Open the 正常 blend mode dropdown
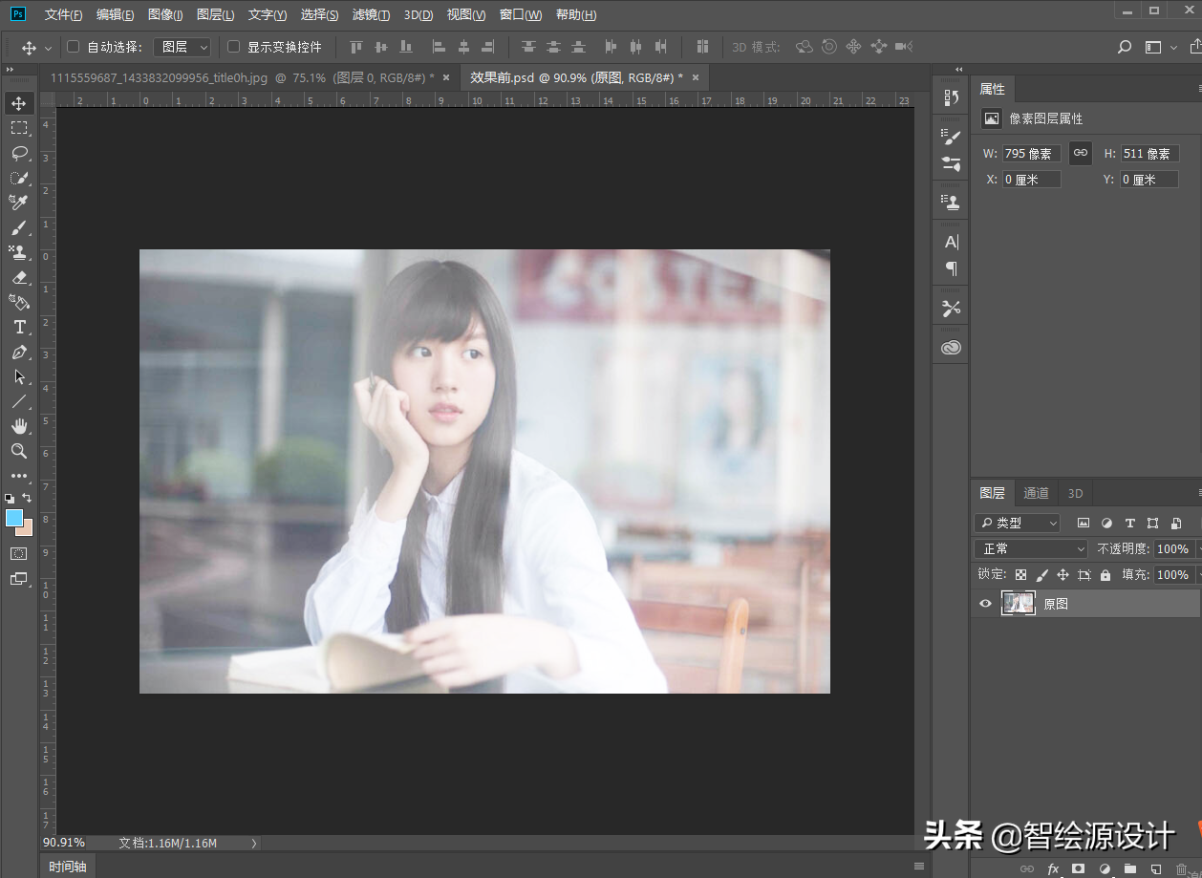Viewport: 1202px width, 878px height. (x=1030, y=548)
